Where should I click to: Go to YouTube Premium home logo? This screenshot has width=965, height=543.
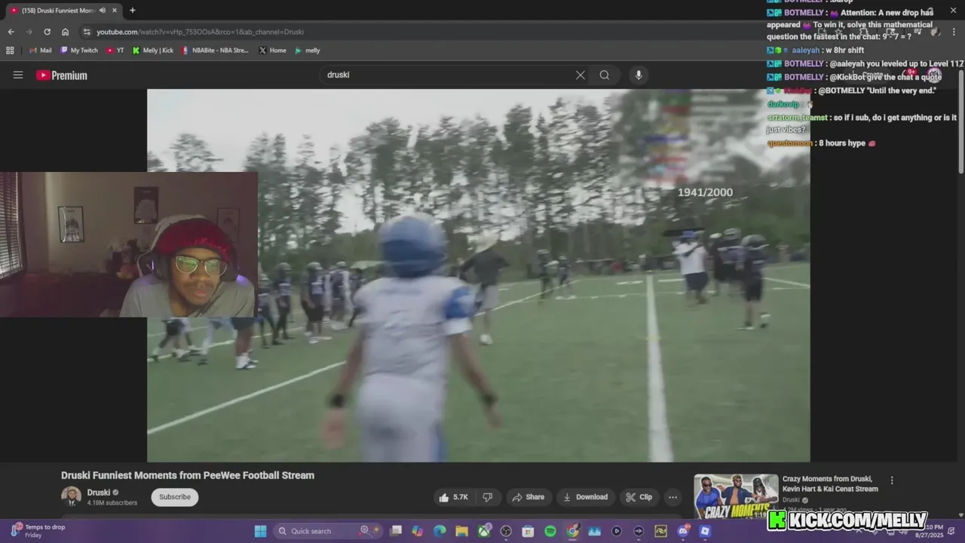point(62,75)
